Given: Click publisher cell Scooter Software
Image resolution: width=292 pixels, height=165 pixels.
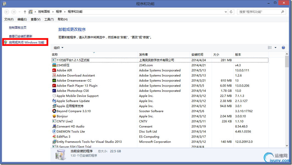Looking at the screenshot, I should pyautogui.click(x=151, y=111).
